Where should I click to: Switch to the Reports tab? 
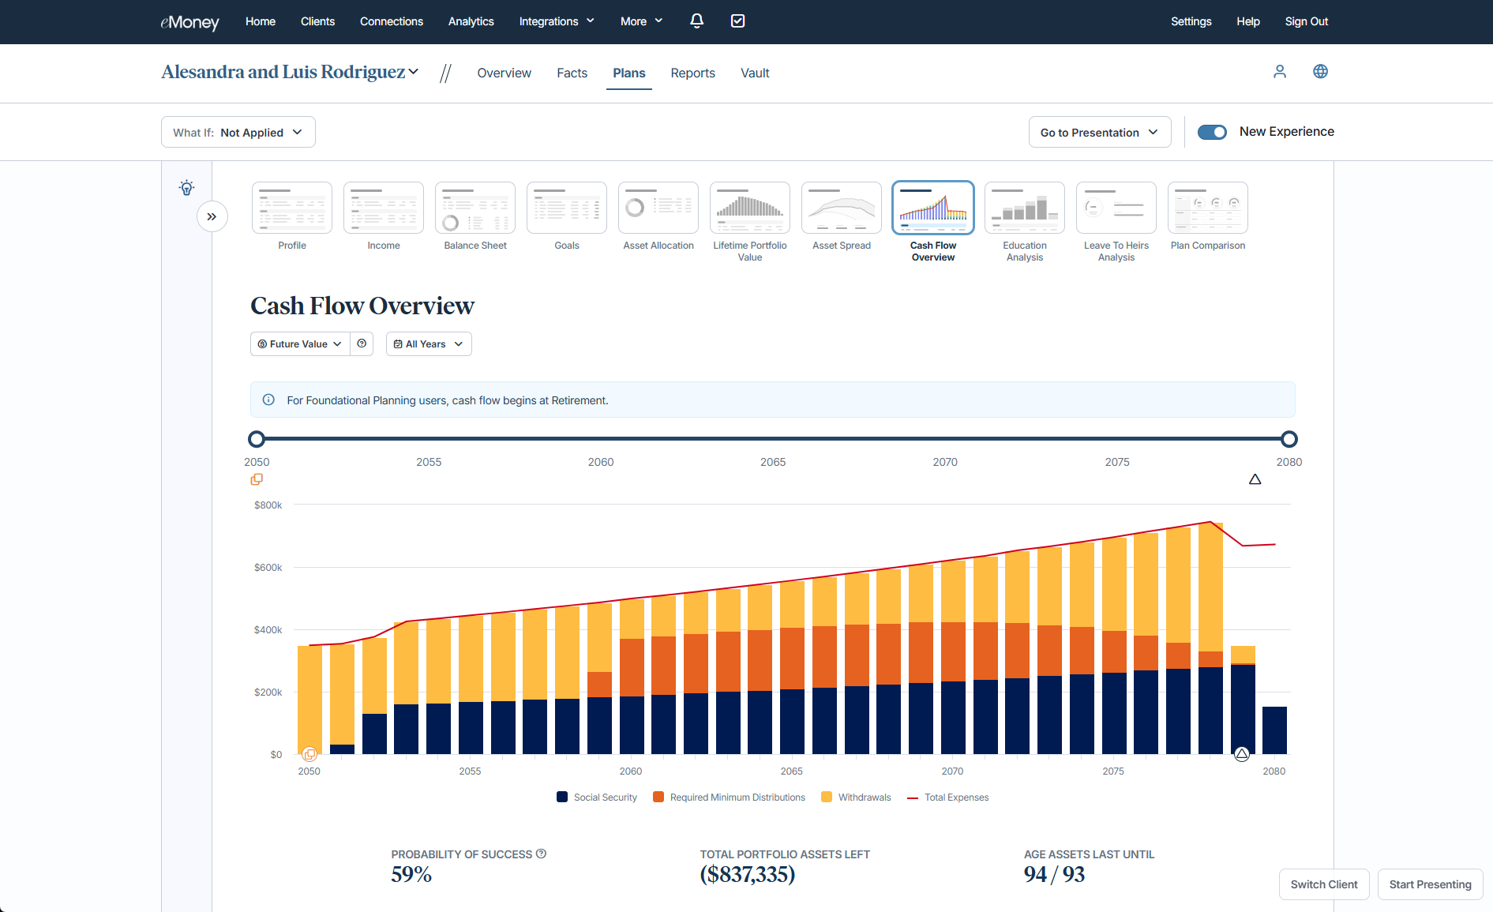click(692, 73)
